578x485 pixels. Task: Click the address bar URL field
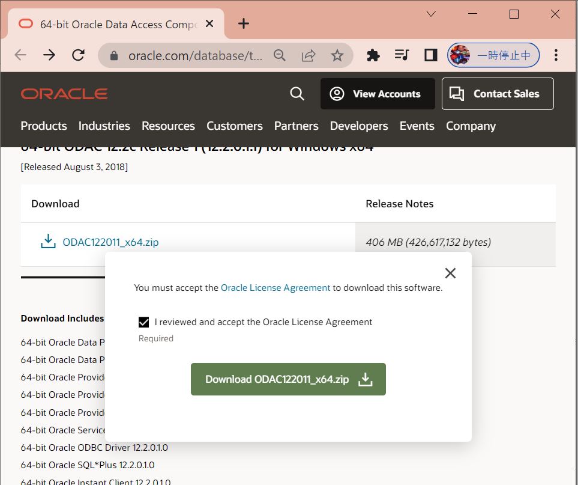tap(195, 55)
